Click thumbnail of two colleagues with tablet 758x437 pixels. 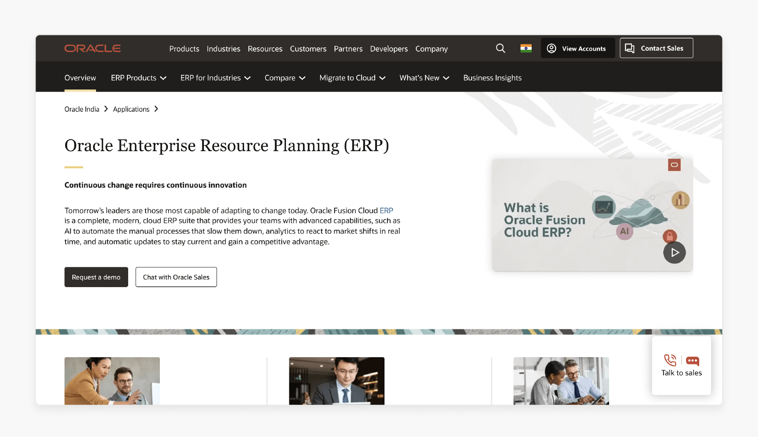[561, 381]
